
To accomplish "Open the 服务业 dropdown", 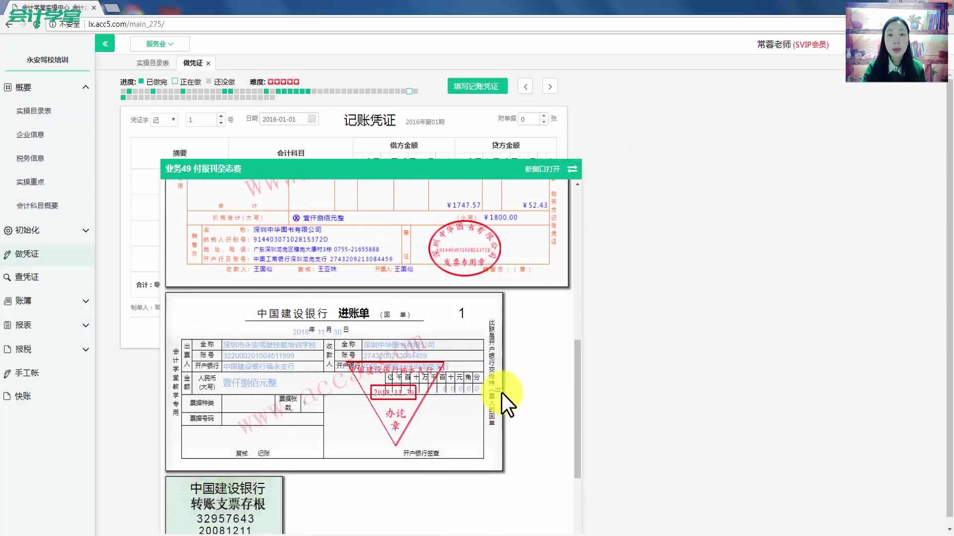I will click(x=159, y=44).
